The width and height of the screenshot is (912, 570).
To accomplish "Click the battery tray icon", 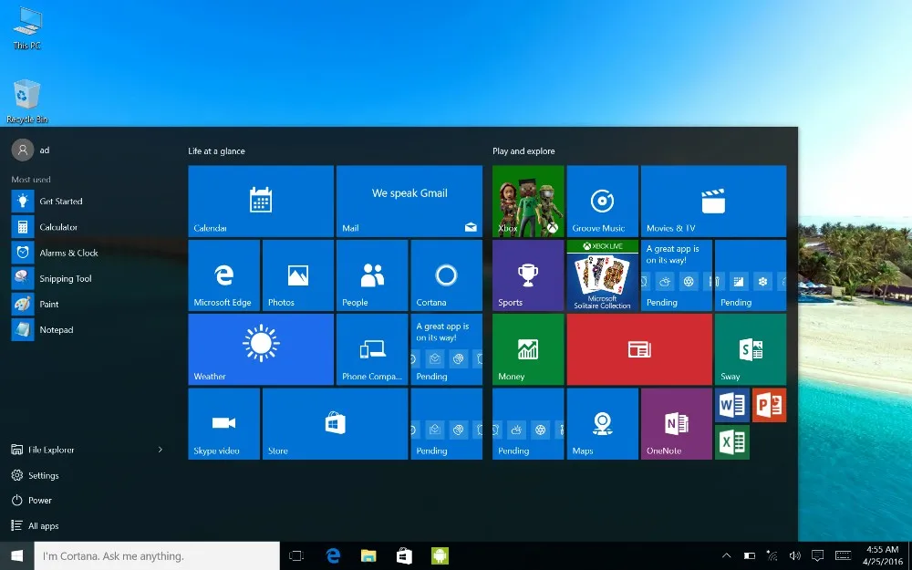I will [750, 556].
